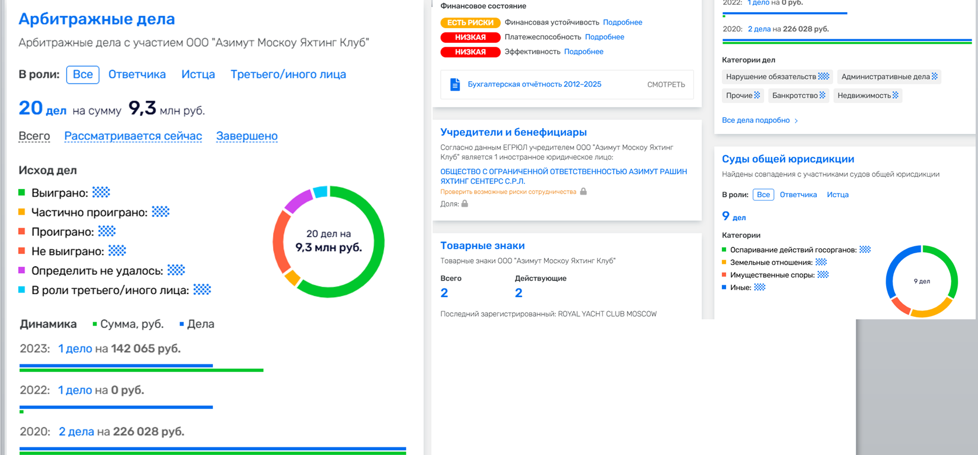Filter arbitration cases by Ответчика role
The image size is (978, 455).
[x=137, y=74]
